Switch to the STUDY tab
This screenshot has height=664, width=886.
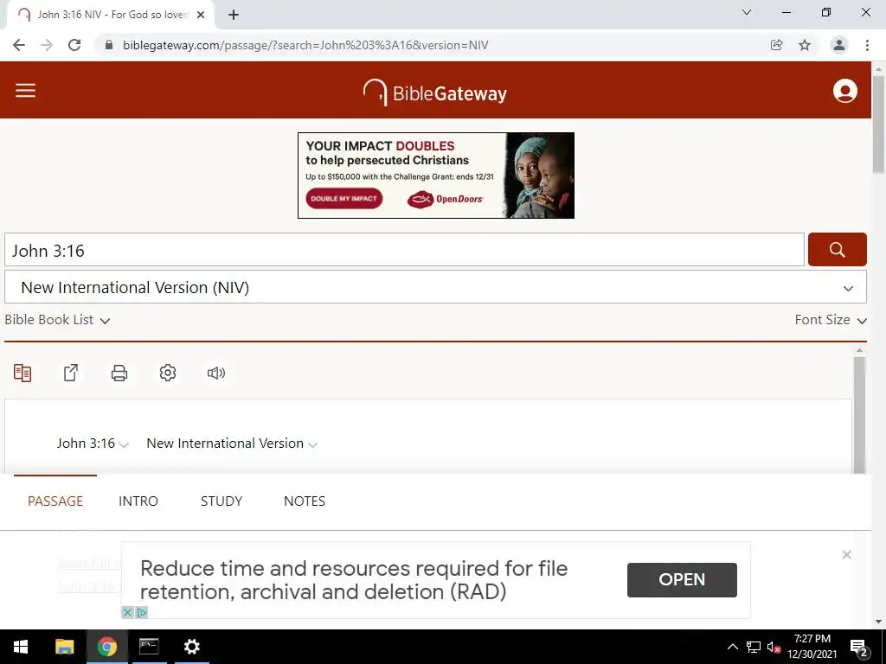click(221, 501)
